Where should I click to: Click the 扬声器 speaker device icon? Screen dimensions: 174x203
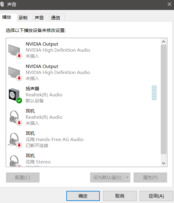[14, 95]
